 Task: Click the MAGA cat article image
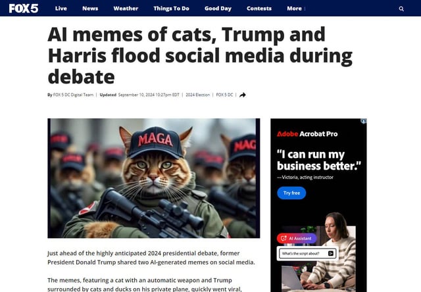pyautogui.click(x=153, y=178)
